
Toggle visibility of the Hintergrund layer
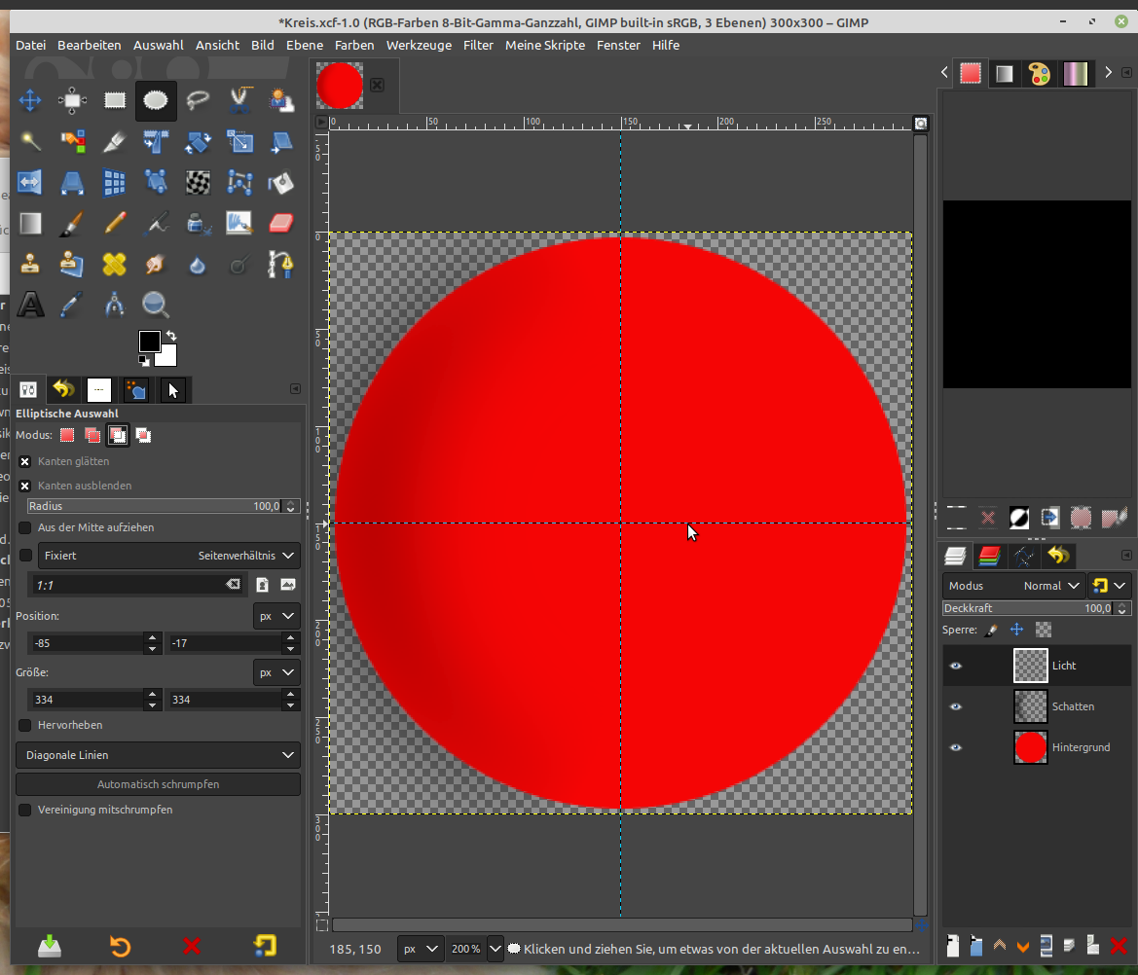click(955, 747)
